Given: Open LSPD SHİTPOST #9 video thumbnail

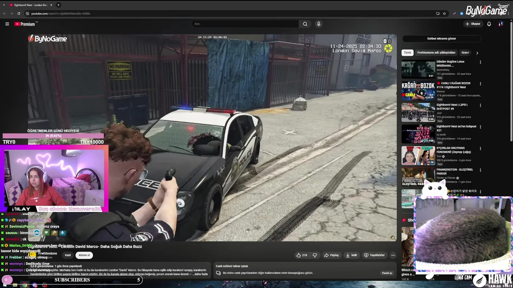Looking at the screenshot, I should click(x=418, y=112).
